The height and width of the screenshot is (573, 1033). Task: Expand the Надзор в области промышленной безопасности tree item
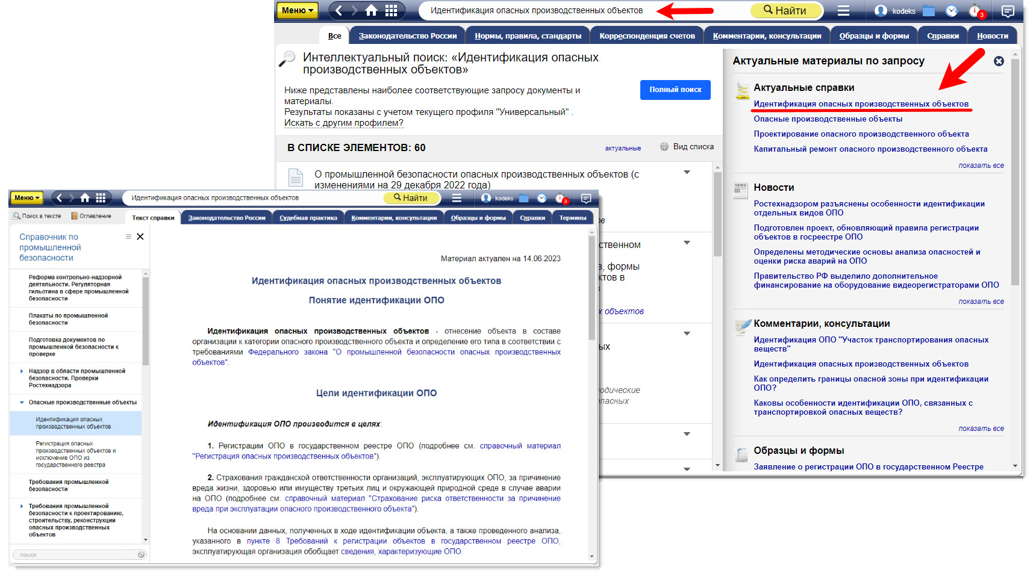(x=22, y=371)
